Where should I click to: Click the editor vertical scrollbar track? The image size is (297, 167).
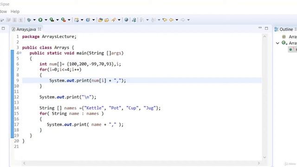[x=265, y=96]
